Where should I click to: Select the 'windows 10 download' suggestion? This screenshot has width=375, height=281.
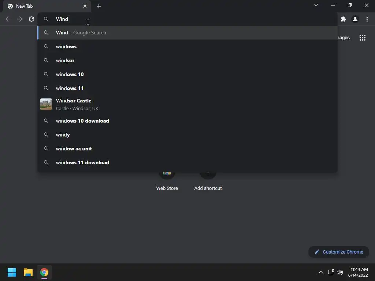tap(188, 121)
